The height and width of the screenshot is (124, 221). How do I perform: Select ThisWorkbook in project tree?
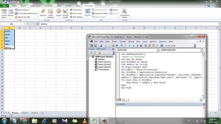pos(104,70)
